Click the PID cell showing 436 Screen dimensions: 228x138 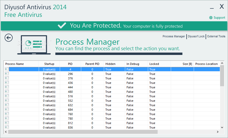pyautogui.click(x=70, y=83)
